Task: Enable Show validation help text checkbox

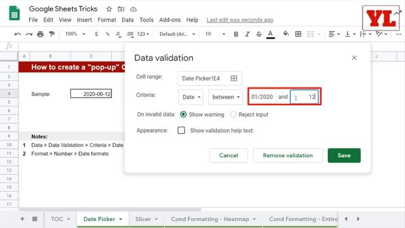Action: tap(182, 130)
